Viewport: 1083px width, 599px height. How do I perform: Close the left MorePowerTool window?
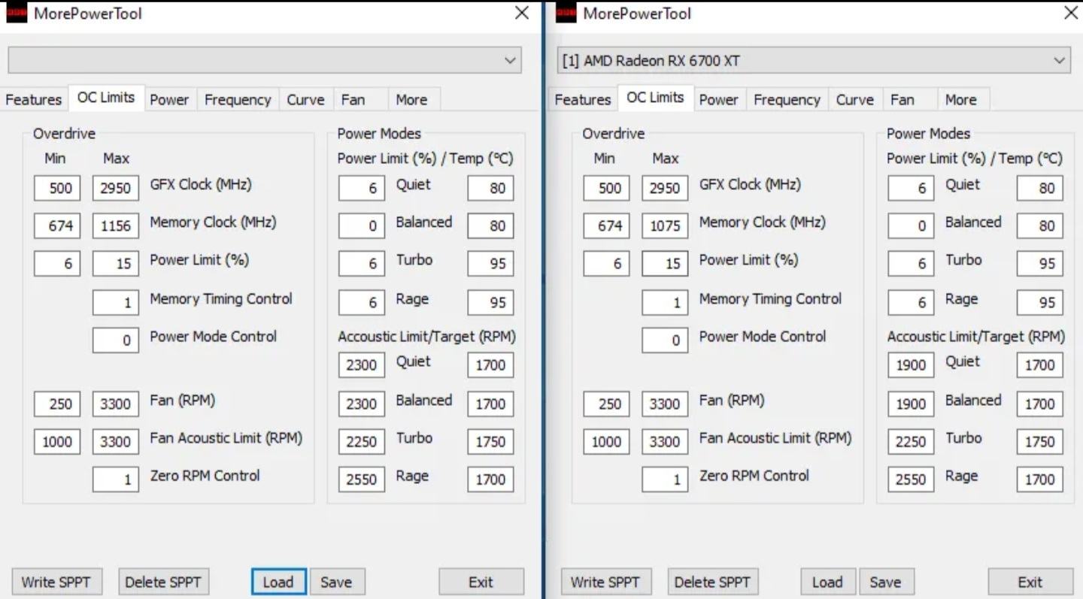pyautogui.click(x=521, y=13)
